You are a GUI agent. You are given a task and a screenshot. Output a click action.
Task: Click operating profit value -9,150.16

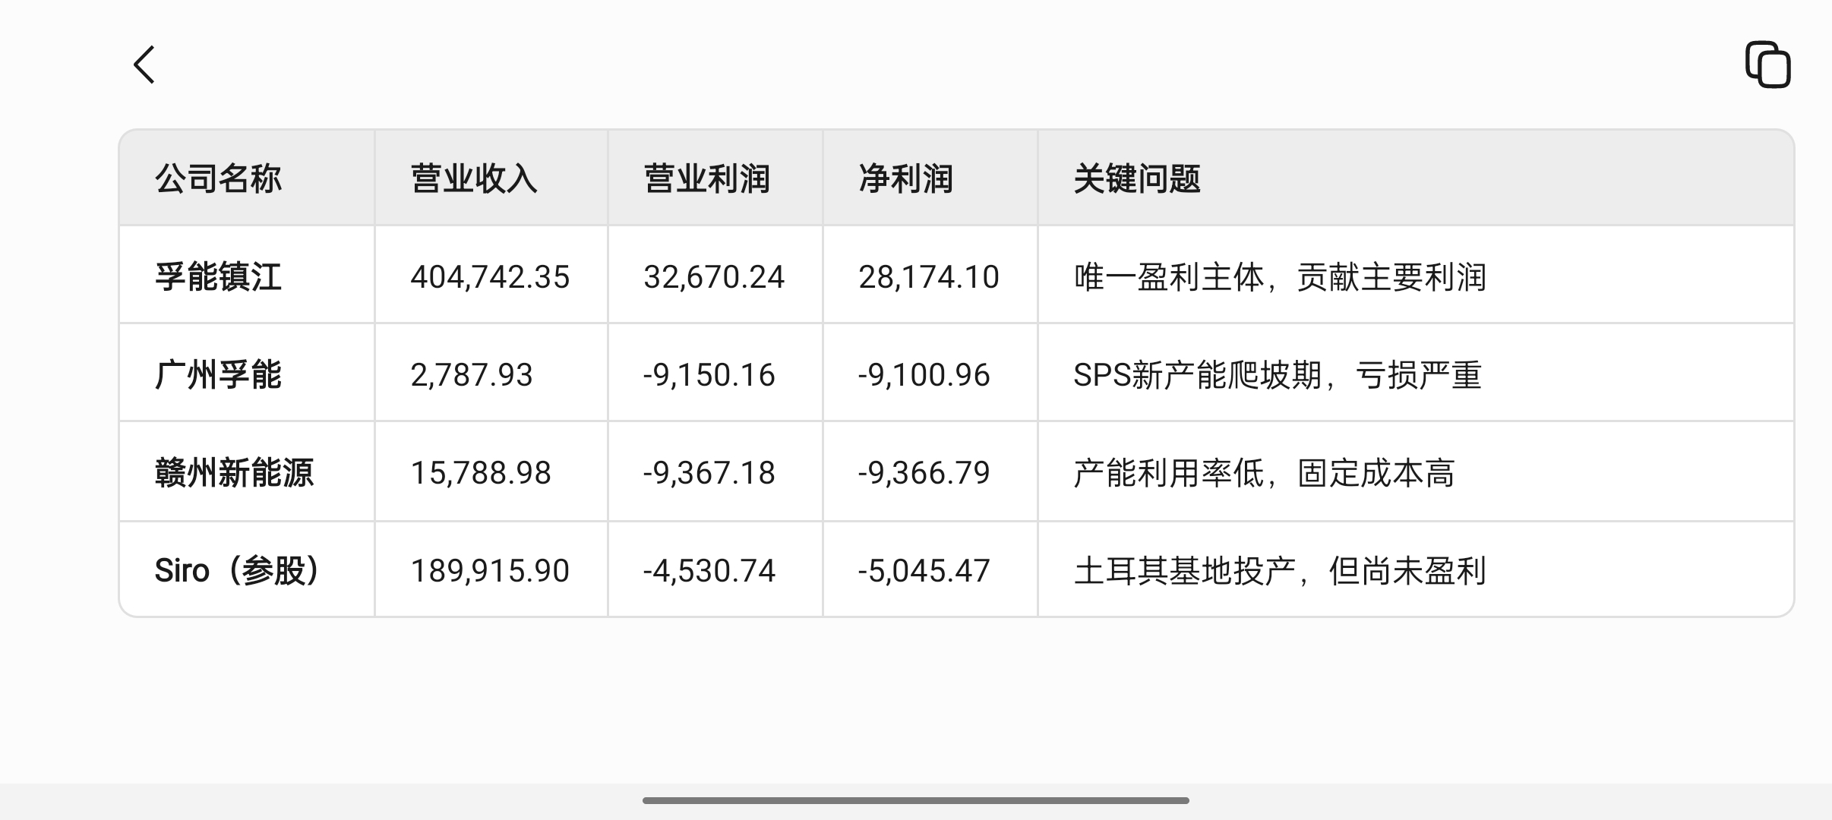pyautogui.click(x=709, y=374)
